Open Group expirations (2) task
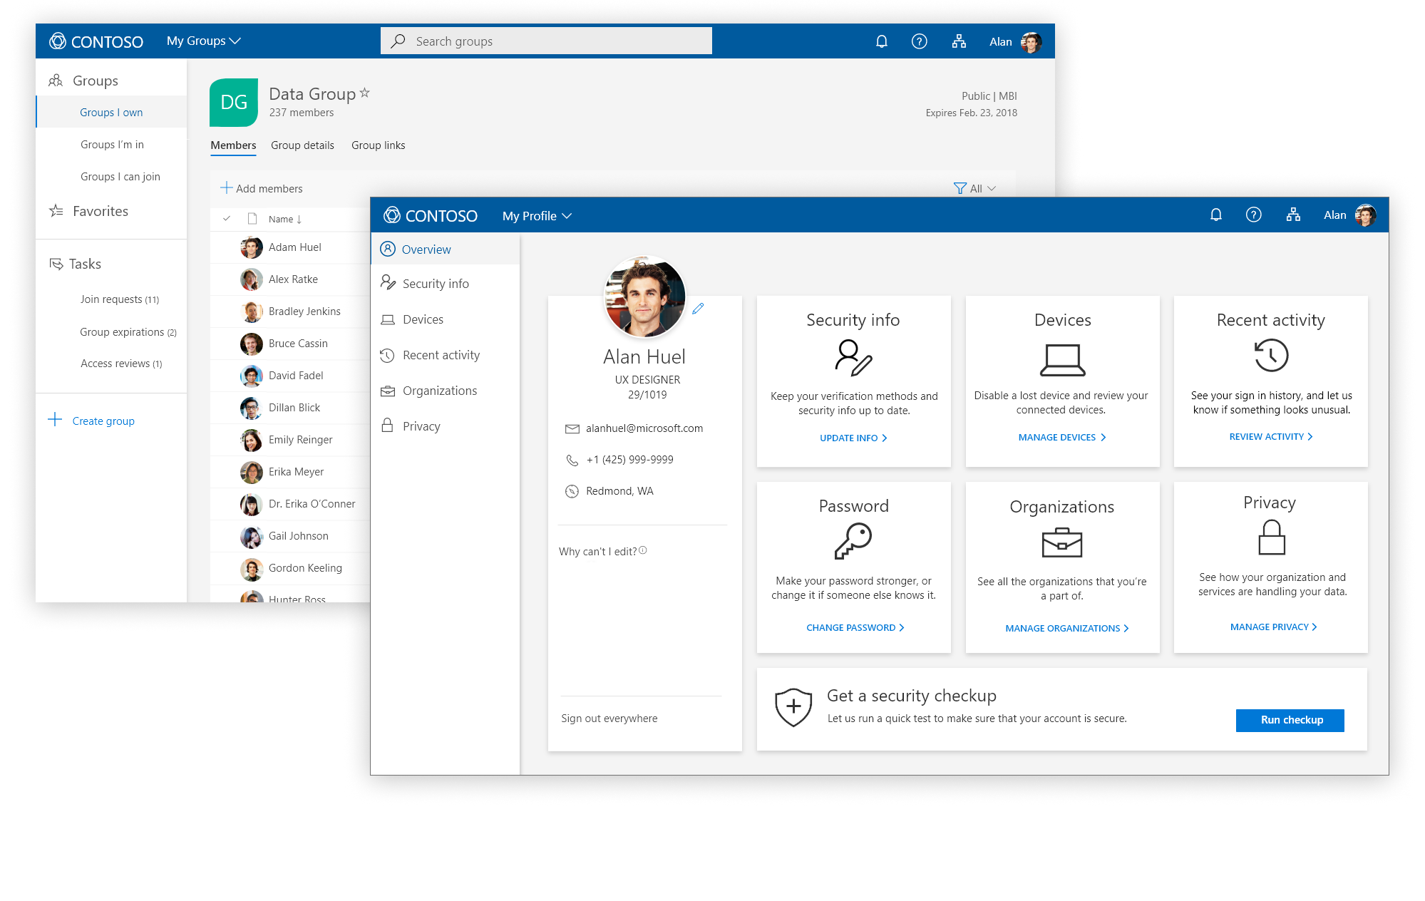Screen dimensions: 1425x901 coord(128,332)
